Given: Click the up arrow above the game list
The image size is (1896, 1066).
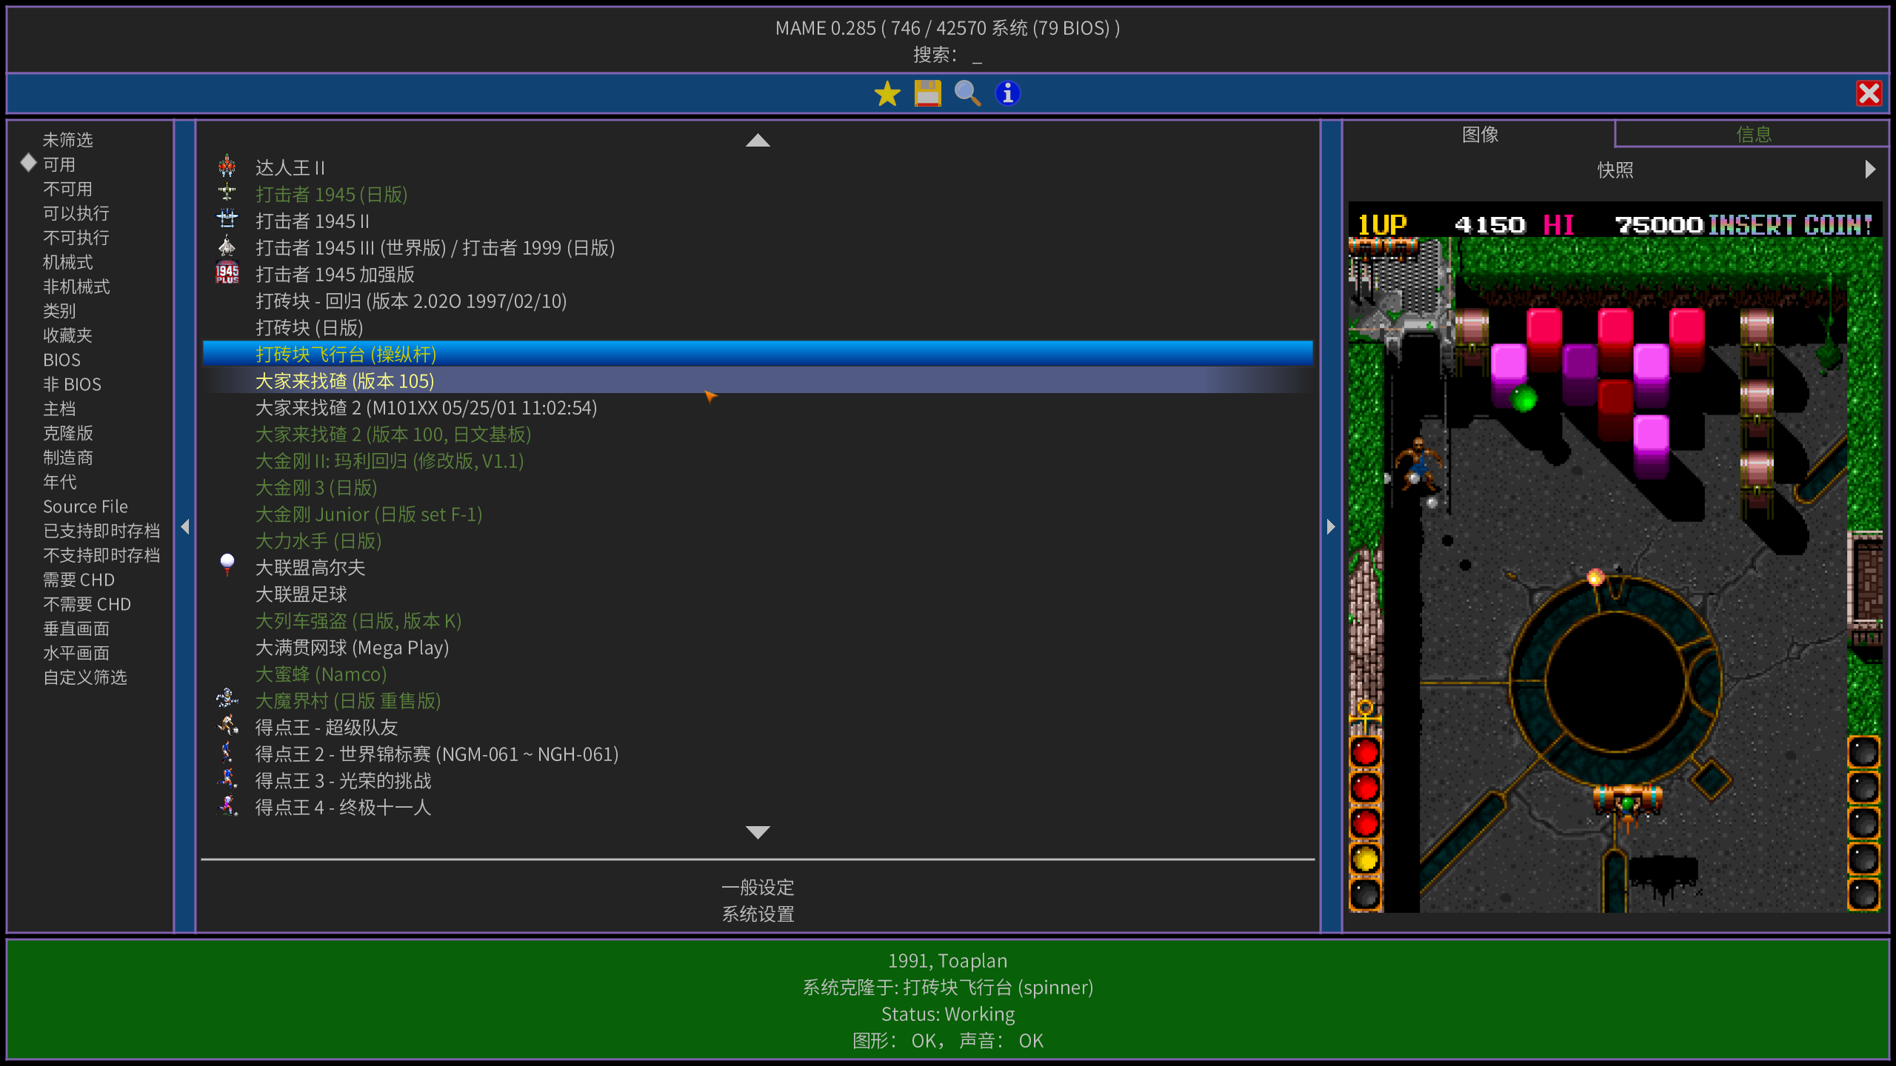Looking at the screenshot, I should pyautogui.click(x=757, y=141).
